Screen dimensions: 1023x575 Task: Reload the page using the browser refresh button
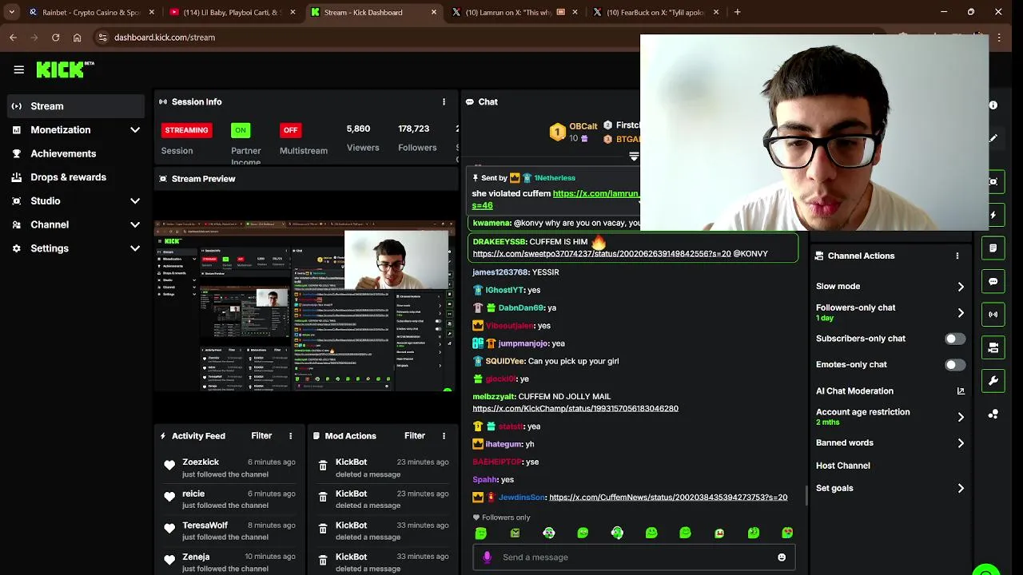pos(55,38)
